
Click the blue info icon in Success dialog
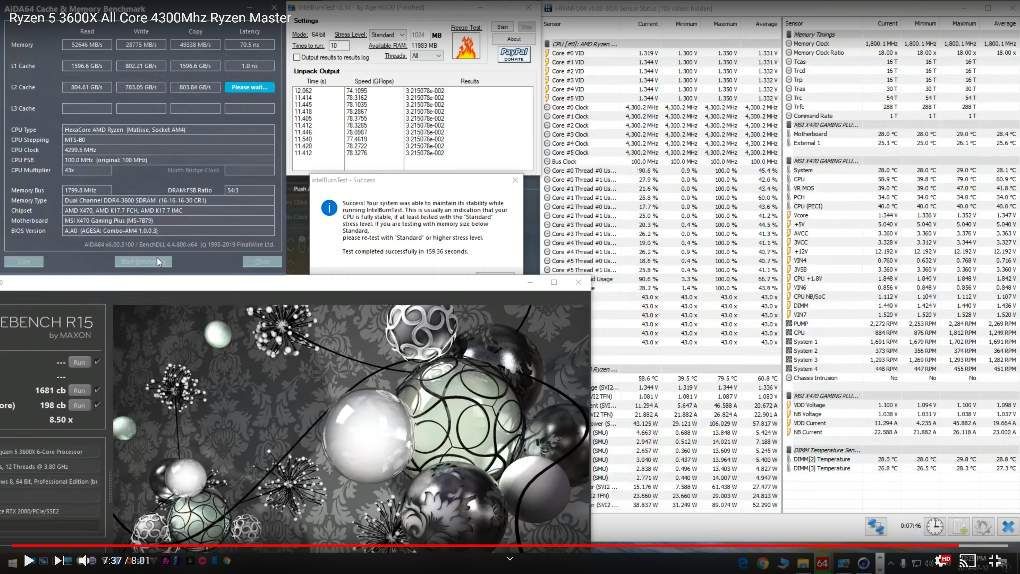tap(329, 208)
